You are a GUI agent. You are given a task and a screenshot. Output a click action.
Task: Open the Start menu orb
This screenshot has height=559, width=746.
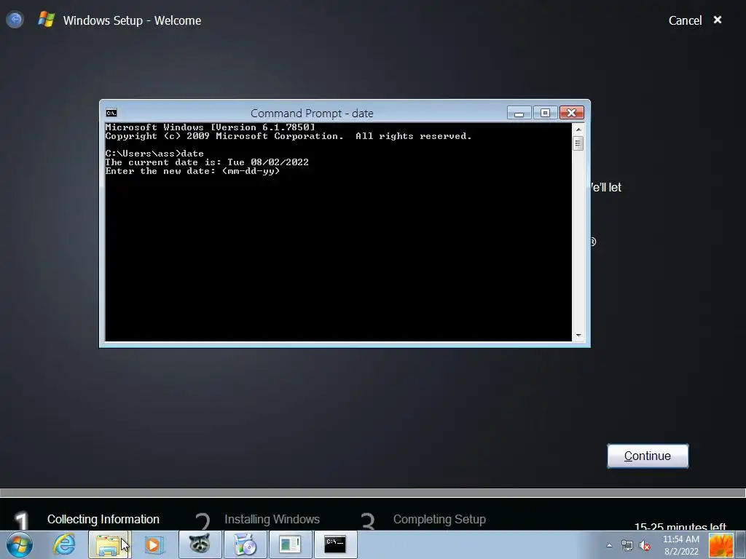(x=20, y=544)
